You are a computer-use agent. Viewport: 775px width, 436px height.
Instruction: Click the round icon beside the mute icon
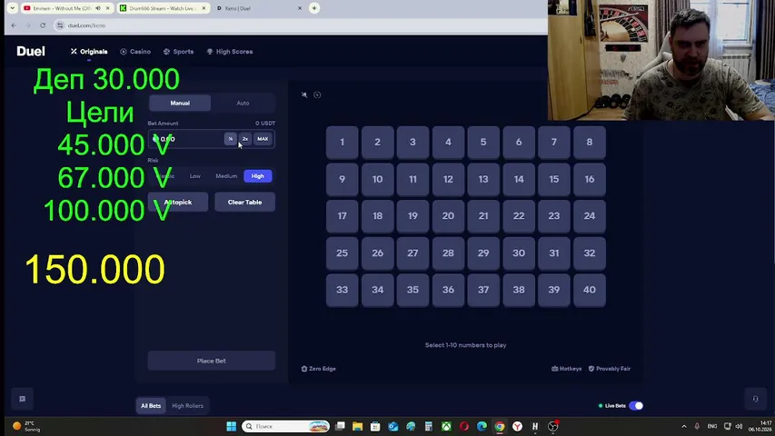click(x=317, y=94)
